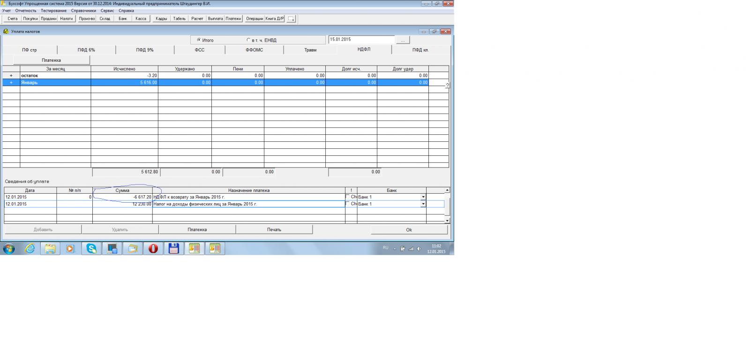Image resolution: width=750 pixels, height=344 pixels.
Task: Open Skype from the taskbar
Action: coord(91,249)
